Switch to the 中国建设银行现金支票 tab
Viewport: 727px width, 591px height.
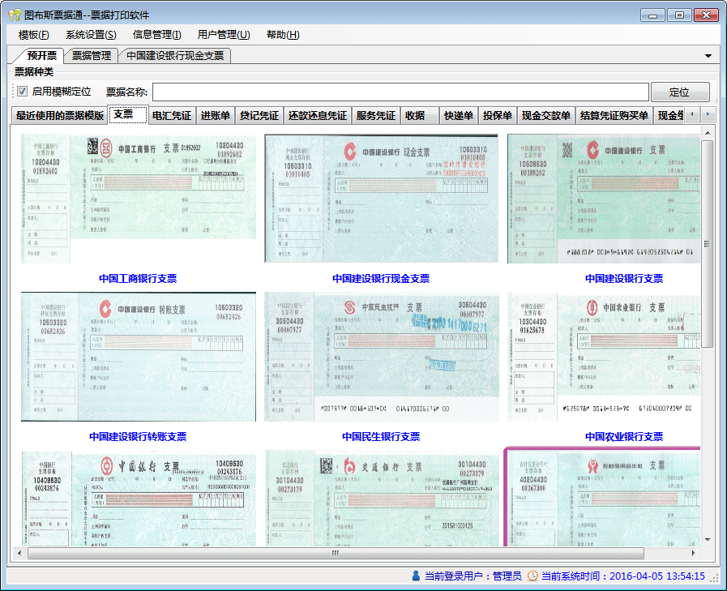click(175, 56)
